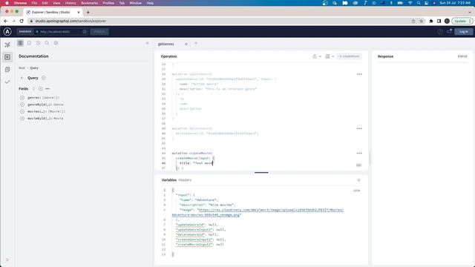Sort the Fields list
This screenshot has height=267, width=475.
click(33, 89)
